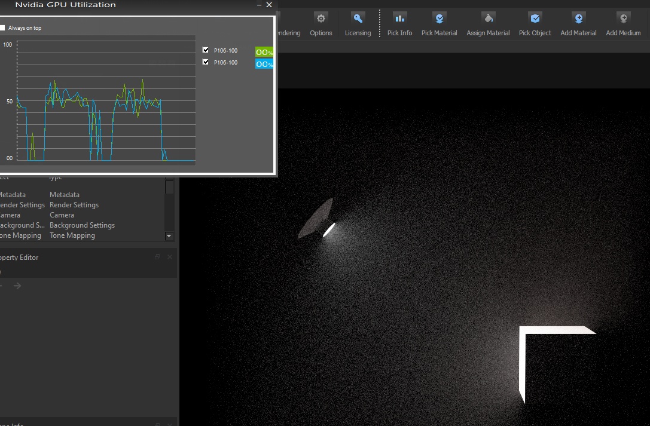Image resolution: width=650 pixels, height=426 pixels.
Task: Enable the Always on top checkbox
Action: (2, 27)
